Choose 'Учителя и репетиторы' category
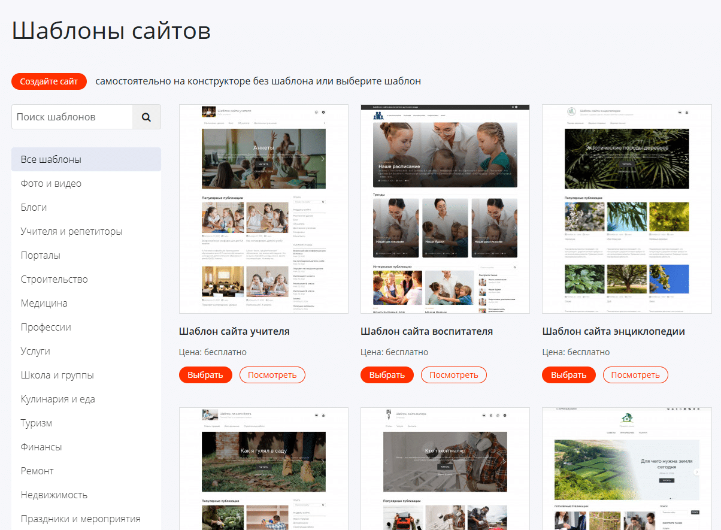This screenshot has width=721, height=530. pyautogui.click(x=71, y=231)
